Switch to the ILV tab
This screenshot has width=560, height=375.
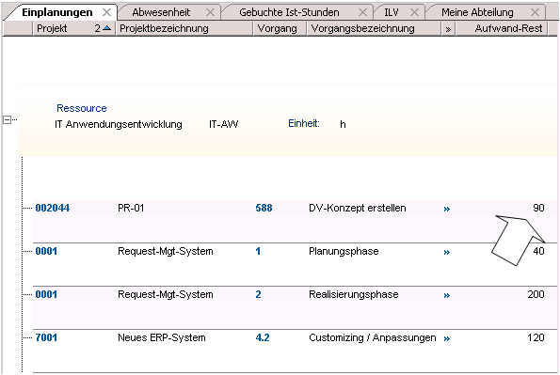click(392, 12)
